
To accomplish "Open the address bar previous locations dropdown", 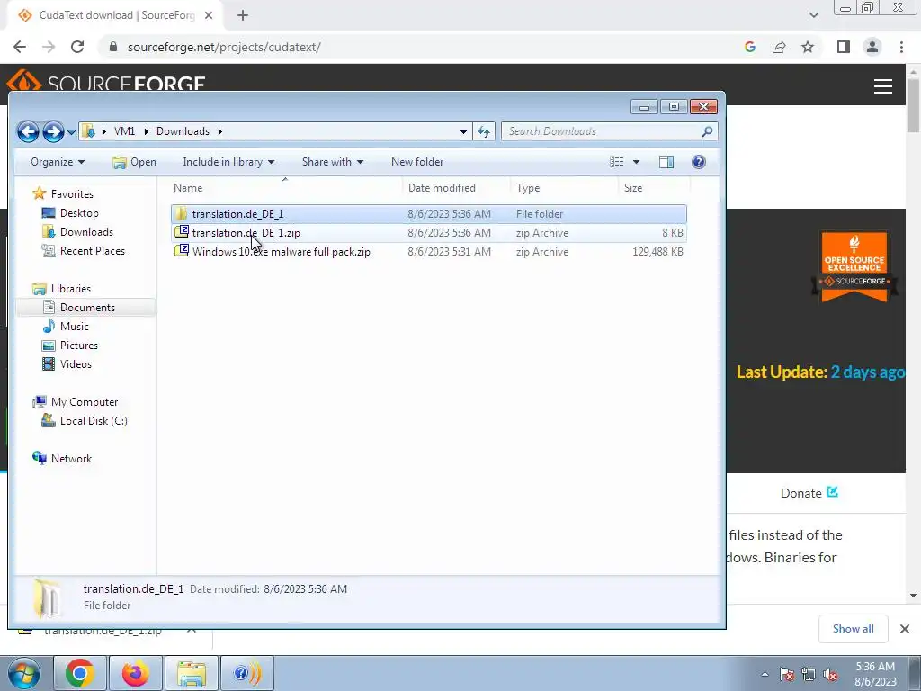I will click(463, 131).
